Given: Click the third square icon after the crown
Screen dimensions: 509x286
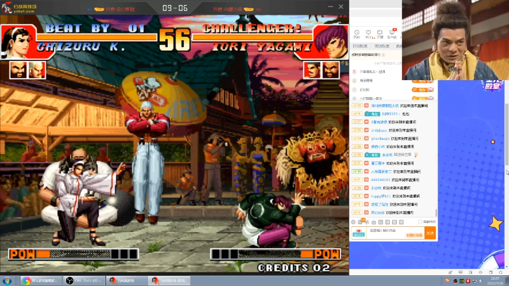Looking at the screenshot, I should (x=394, y=222).
